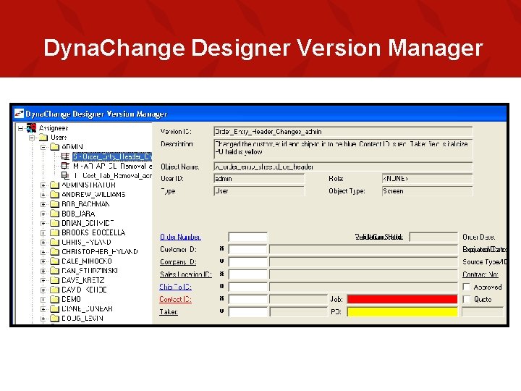521x391 pixels.
Task: Click the BRIAN_SCHMIDT folder icon
Action: [54, 223]
